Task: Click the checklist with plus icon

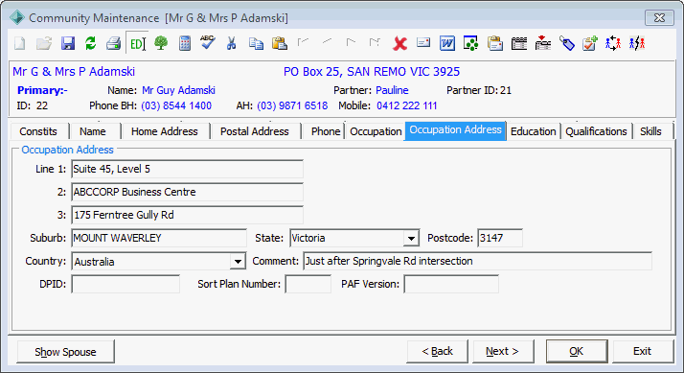Action: tap(590, 43)
